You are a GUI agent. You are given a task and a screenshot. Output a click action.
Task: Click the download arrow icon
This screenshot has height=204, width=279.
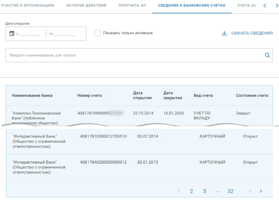click(x=224, y=33)
